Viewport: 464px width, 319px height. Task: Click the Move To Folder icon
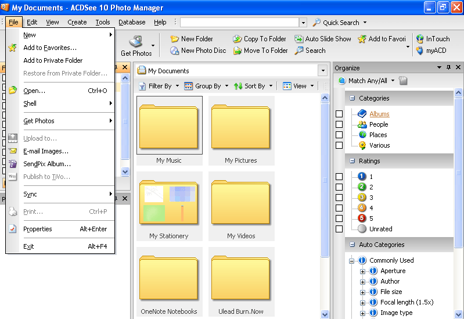point(238,51)
